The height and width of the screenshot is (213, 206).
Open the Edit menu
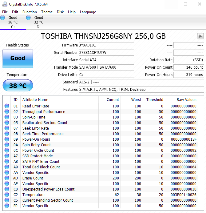click(x=15, y=12)
